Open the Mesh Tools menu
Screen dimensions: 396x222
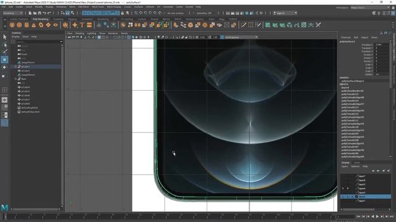point(98,7)
